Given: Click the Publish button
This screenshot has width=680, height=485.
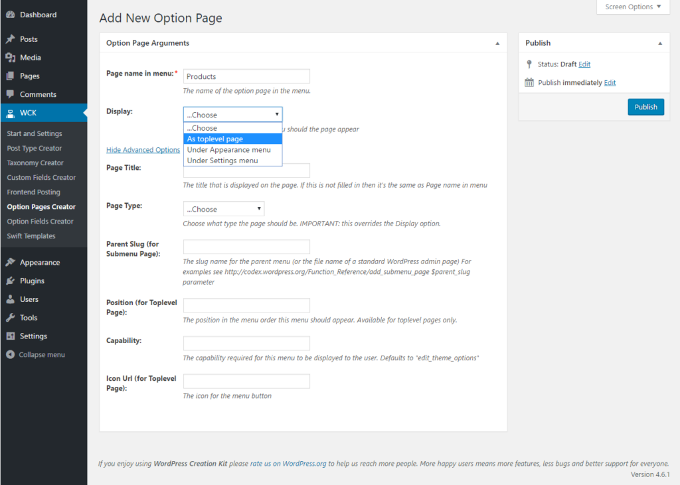Looking at the screenshot, I should (x=645, y=106).
